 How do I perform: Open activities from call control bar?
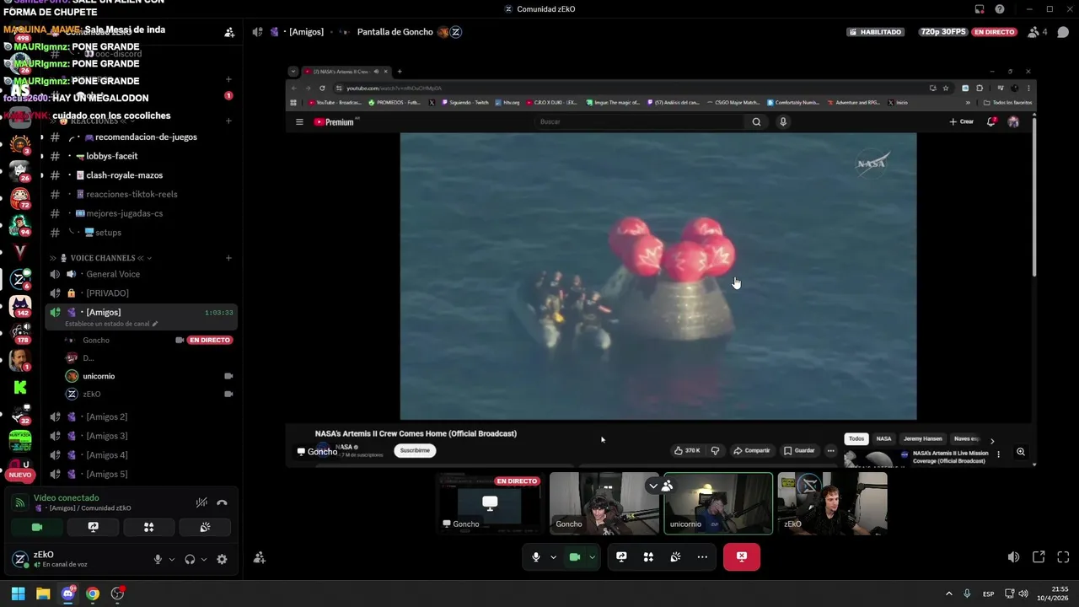(x=648, y=556)
